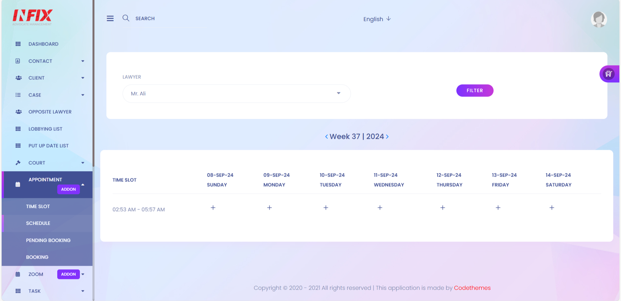Click plus icon under Saturday column
The height and width of the screenshot is (301, 621).
click(551, 208)
